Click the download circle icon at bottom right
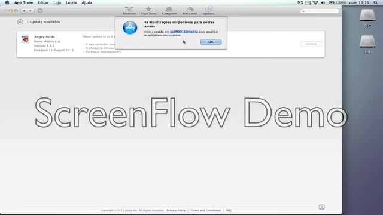The width and height of the screenshot is (383, 215). point(322,207)
